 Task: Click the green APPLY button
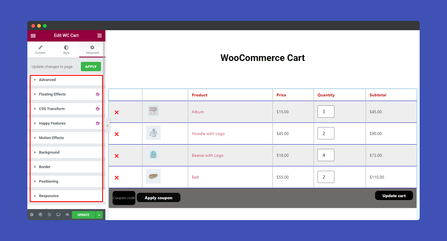(x=91, y=66)
